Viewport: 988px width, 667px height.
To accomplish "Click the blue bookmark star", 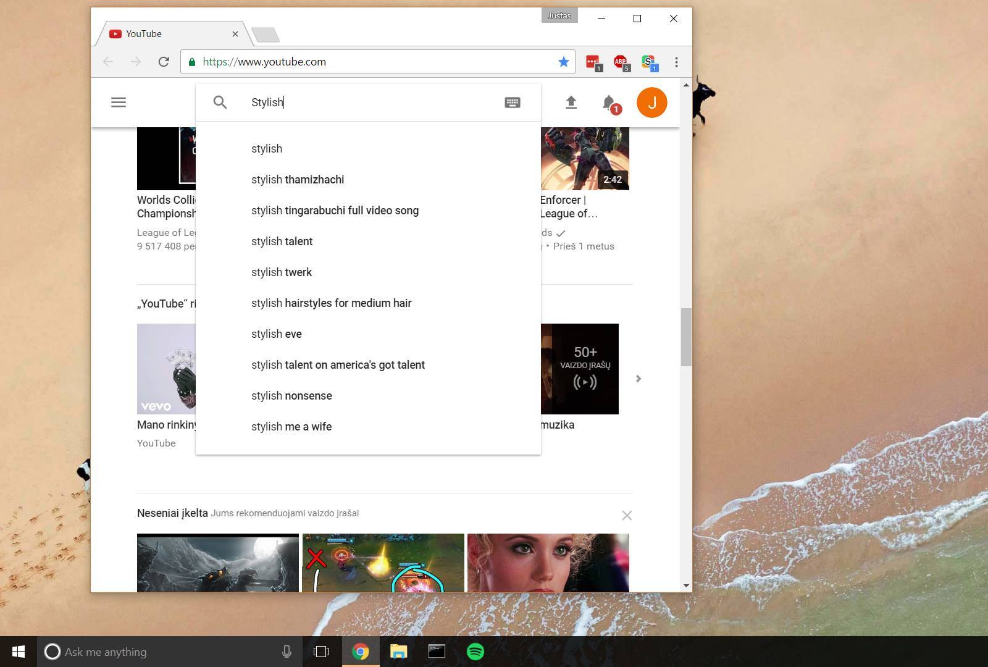I will 563,62.
